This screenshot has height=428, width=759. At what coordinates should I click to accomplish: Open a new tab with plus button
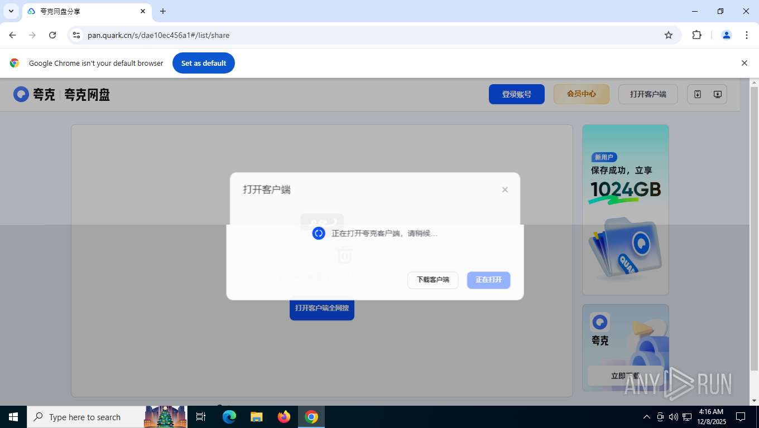[x=163, y=11]
